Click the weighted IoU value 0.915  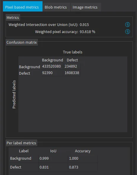[x=84, y=25]
